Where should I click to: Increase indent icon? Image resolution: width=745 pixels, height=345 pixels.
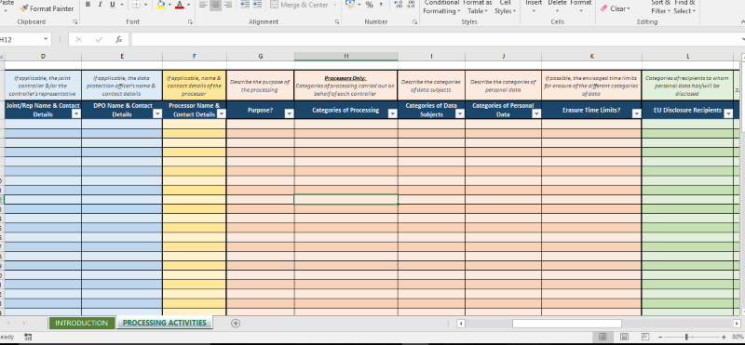click(257, 5)
